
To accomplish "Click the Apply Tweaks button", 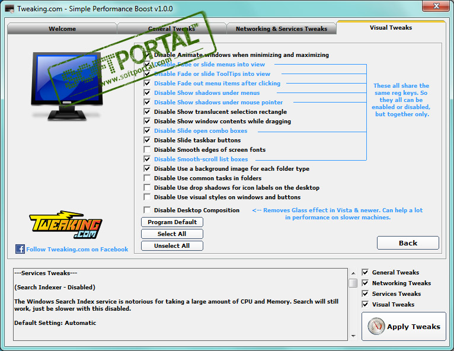I will tap(404, 326).
